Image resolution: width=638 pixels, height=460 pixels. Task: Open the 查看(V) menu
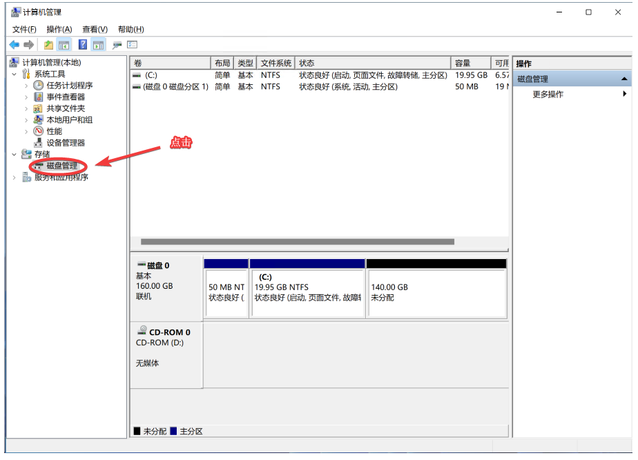[95, 29]
